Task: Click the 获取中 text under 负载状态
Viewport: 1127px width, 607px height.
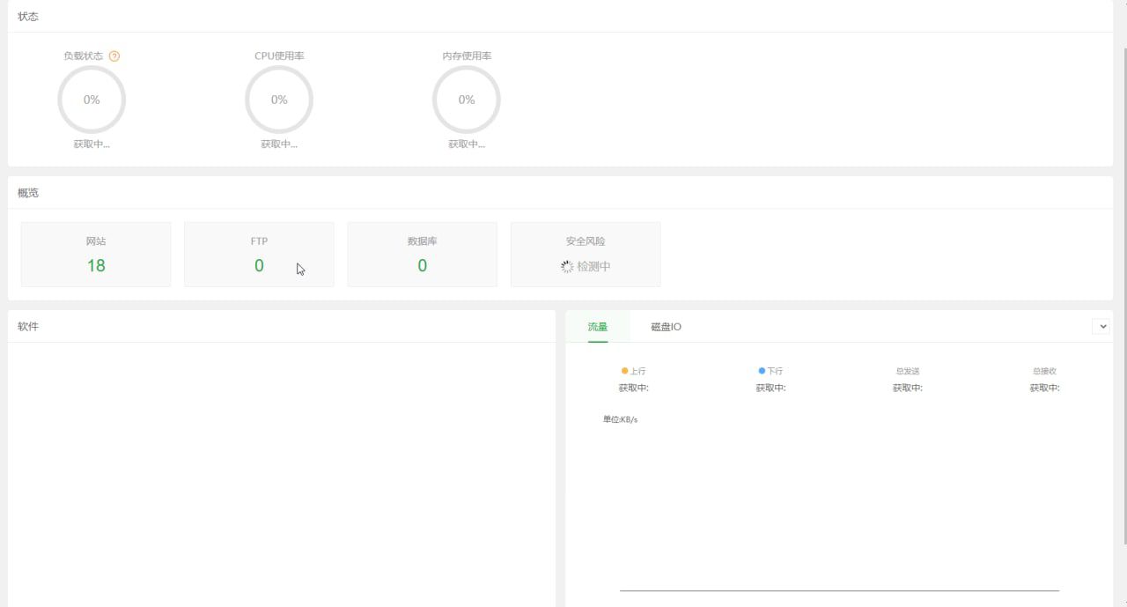Action: pyautogui.click(x=92, y=144)
